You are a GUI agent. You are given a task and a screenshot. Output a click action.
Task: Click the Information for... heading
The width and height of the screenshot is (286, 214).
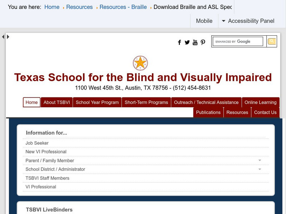tap(46, 133)
